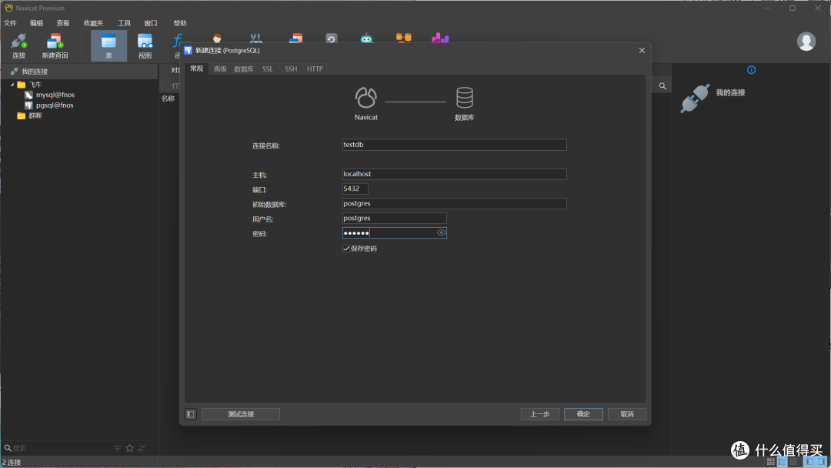Show password using the eye icon

(x=441, y=232)
